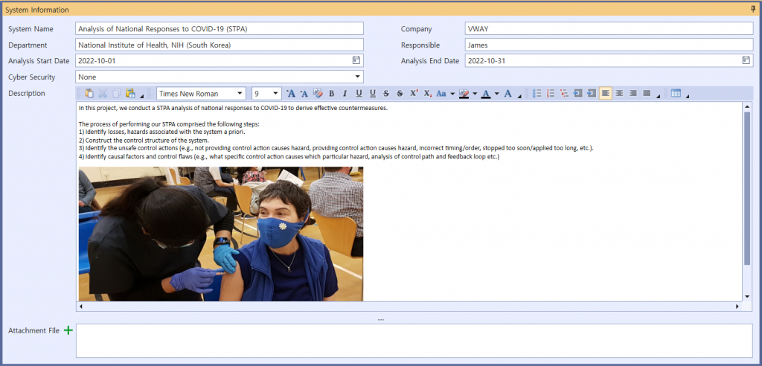Click the Responsible field containing James
The height and width of the screenshot is (366, 762).
609,45
